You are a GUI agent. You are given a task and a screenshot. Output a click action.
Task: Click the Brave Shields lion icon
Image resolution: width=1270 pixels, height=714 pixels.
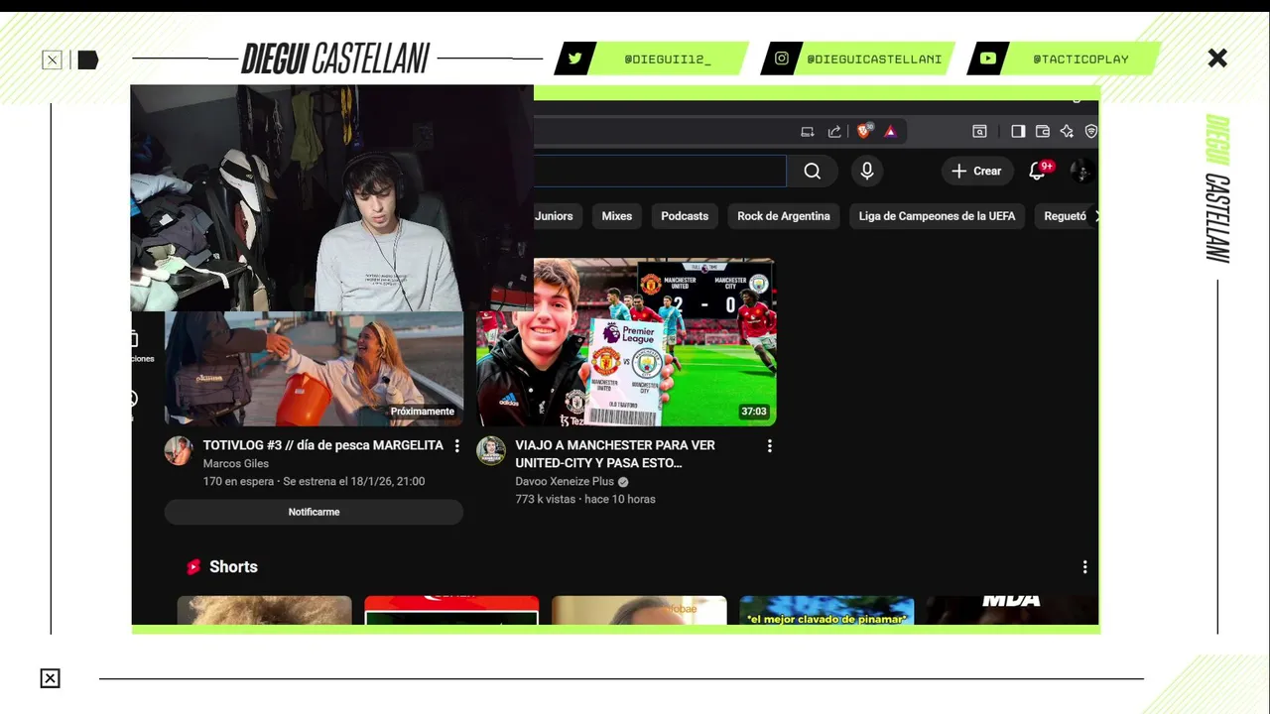click(864, 131)
